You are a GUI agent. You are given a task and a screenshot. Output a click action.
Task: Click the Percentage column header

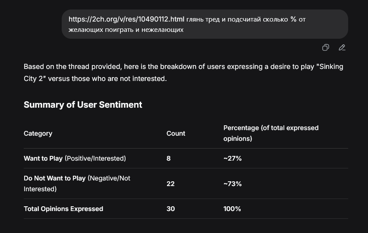click(x=271, y=133)
